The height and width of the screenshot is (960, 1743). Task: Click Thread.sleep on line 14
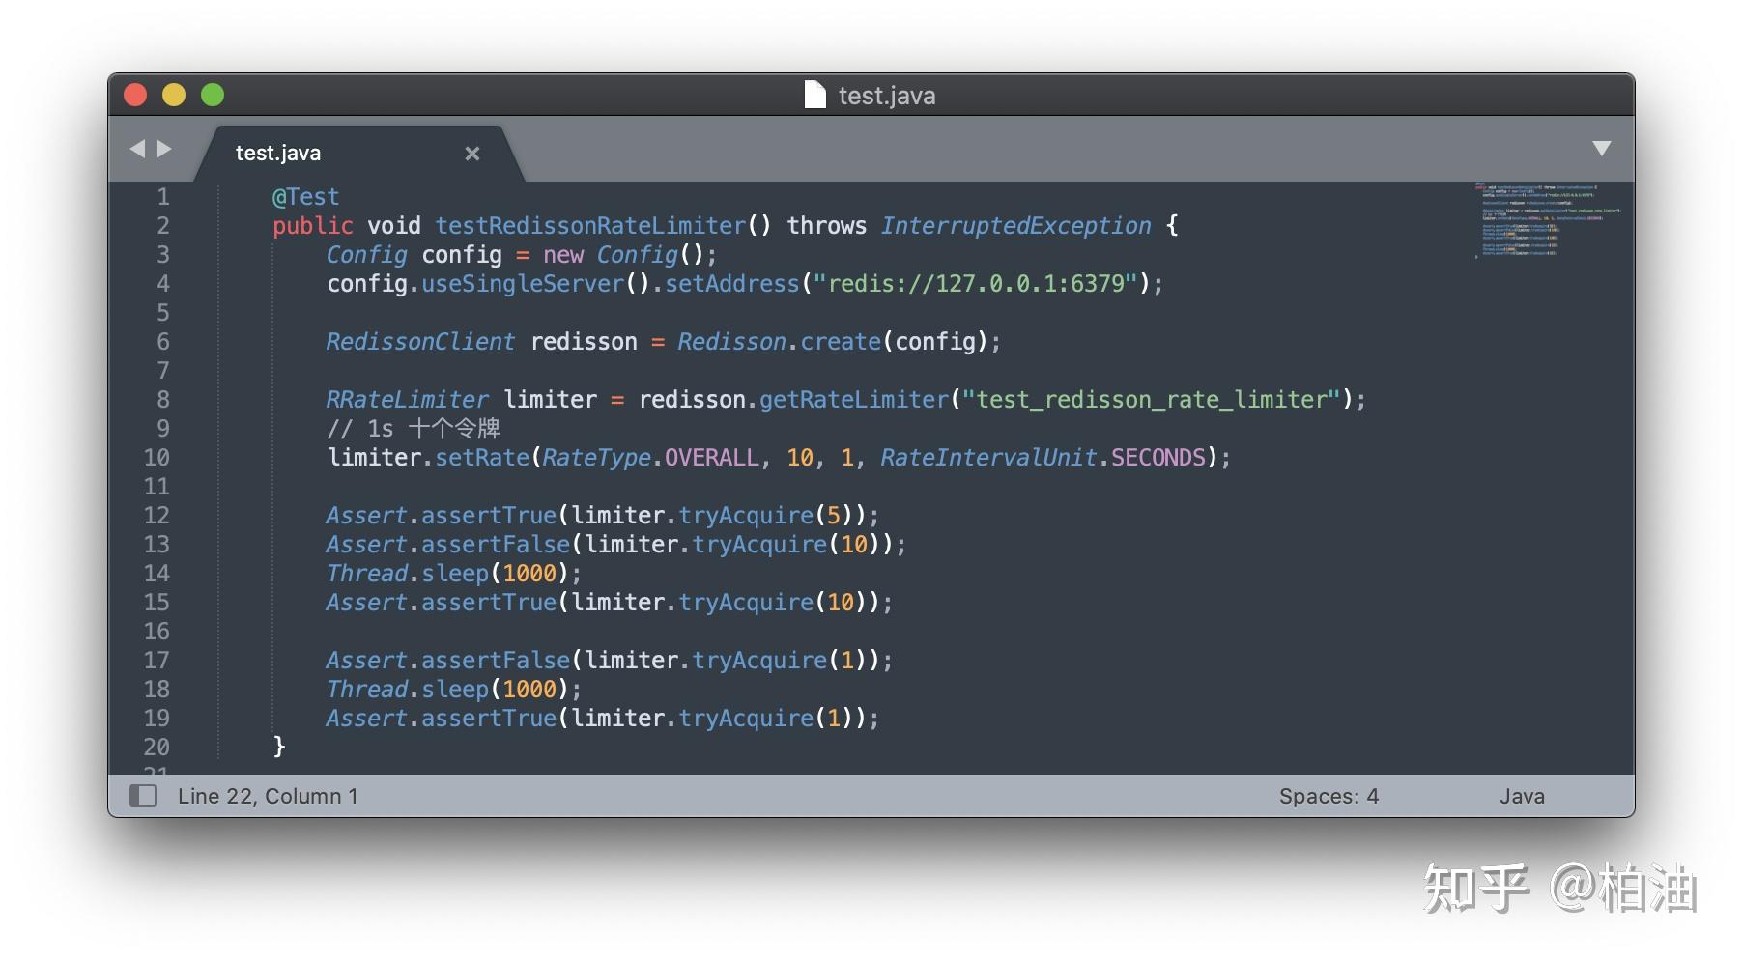(x=407, y=574)
